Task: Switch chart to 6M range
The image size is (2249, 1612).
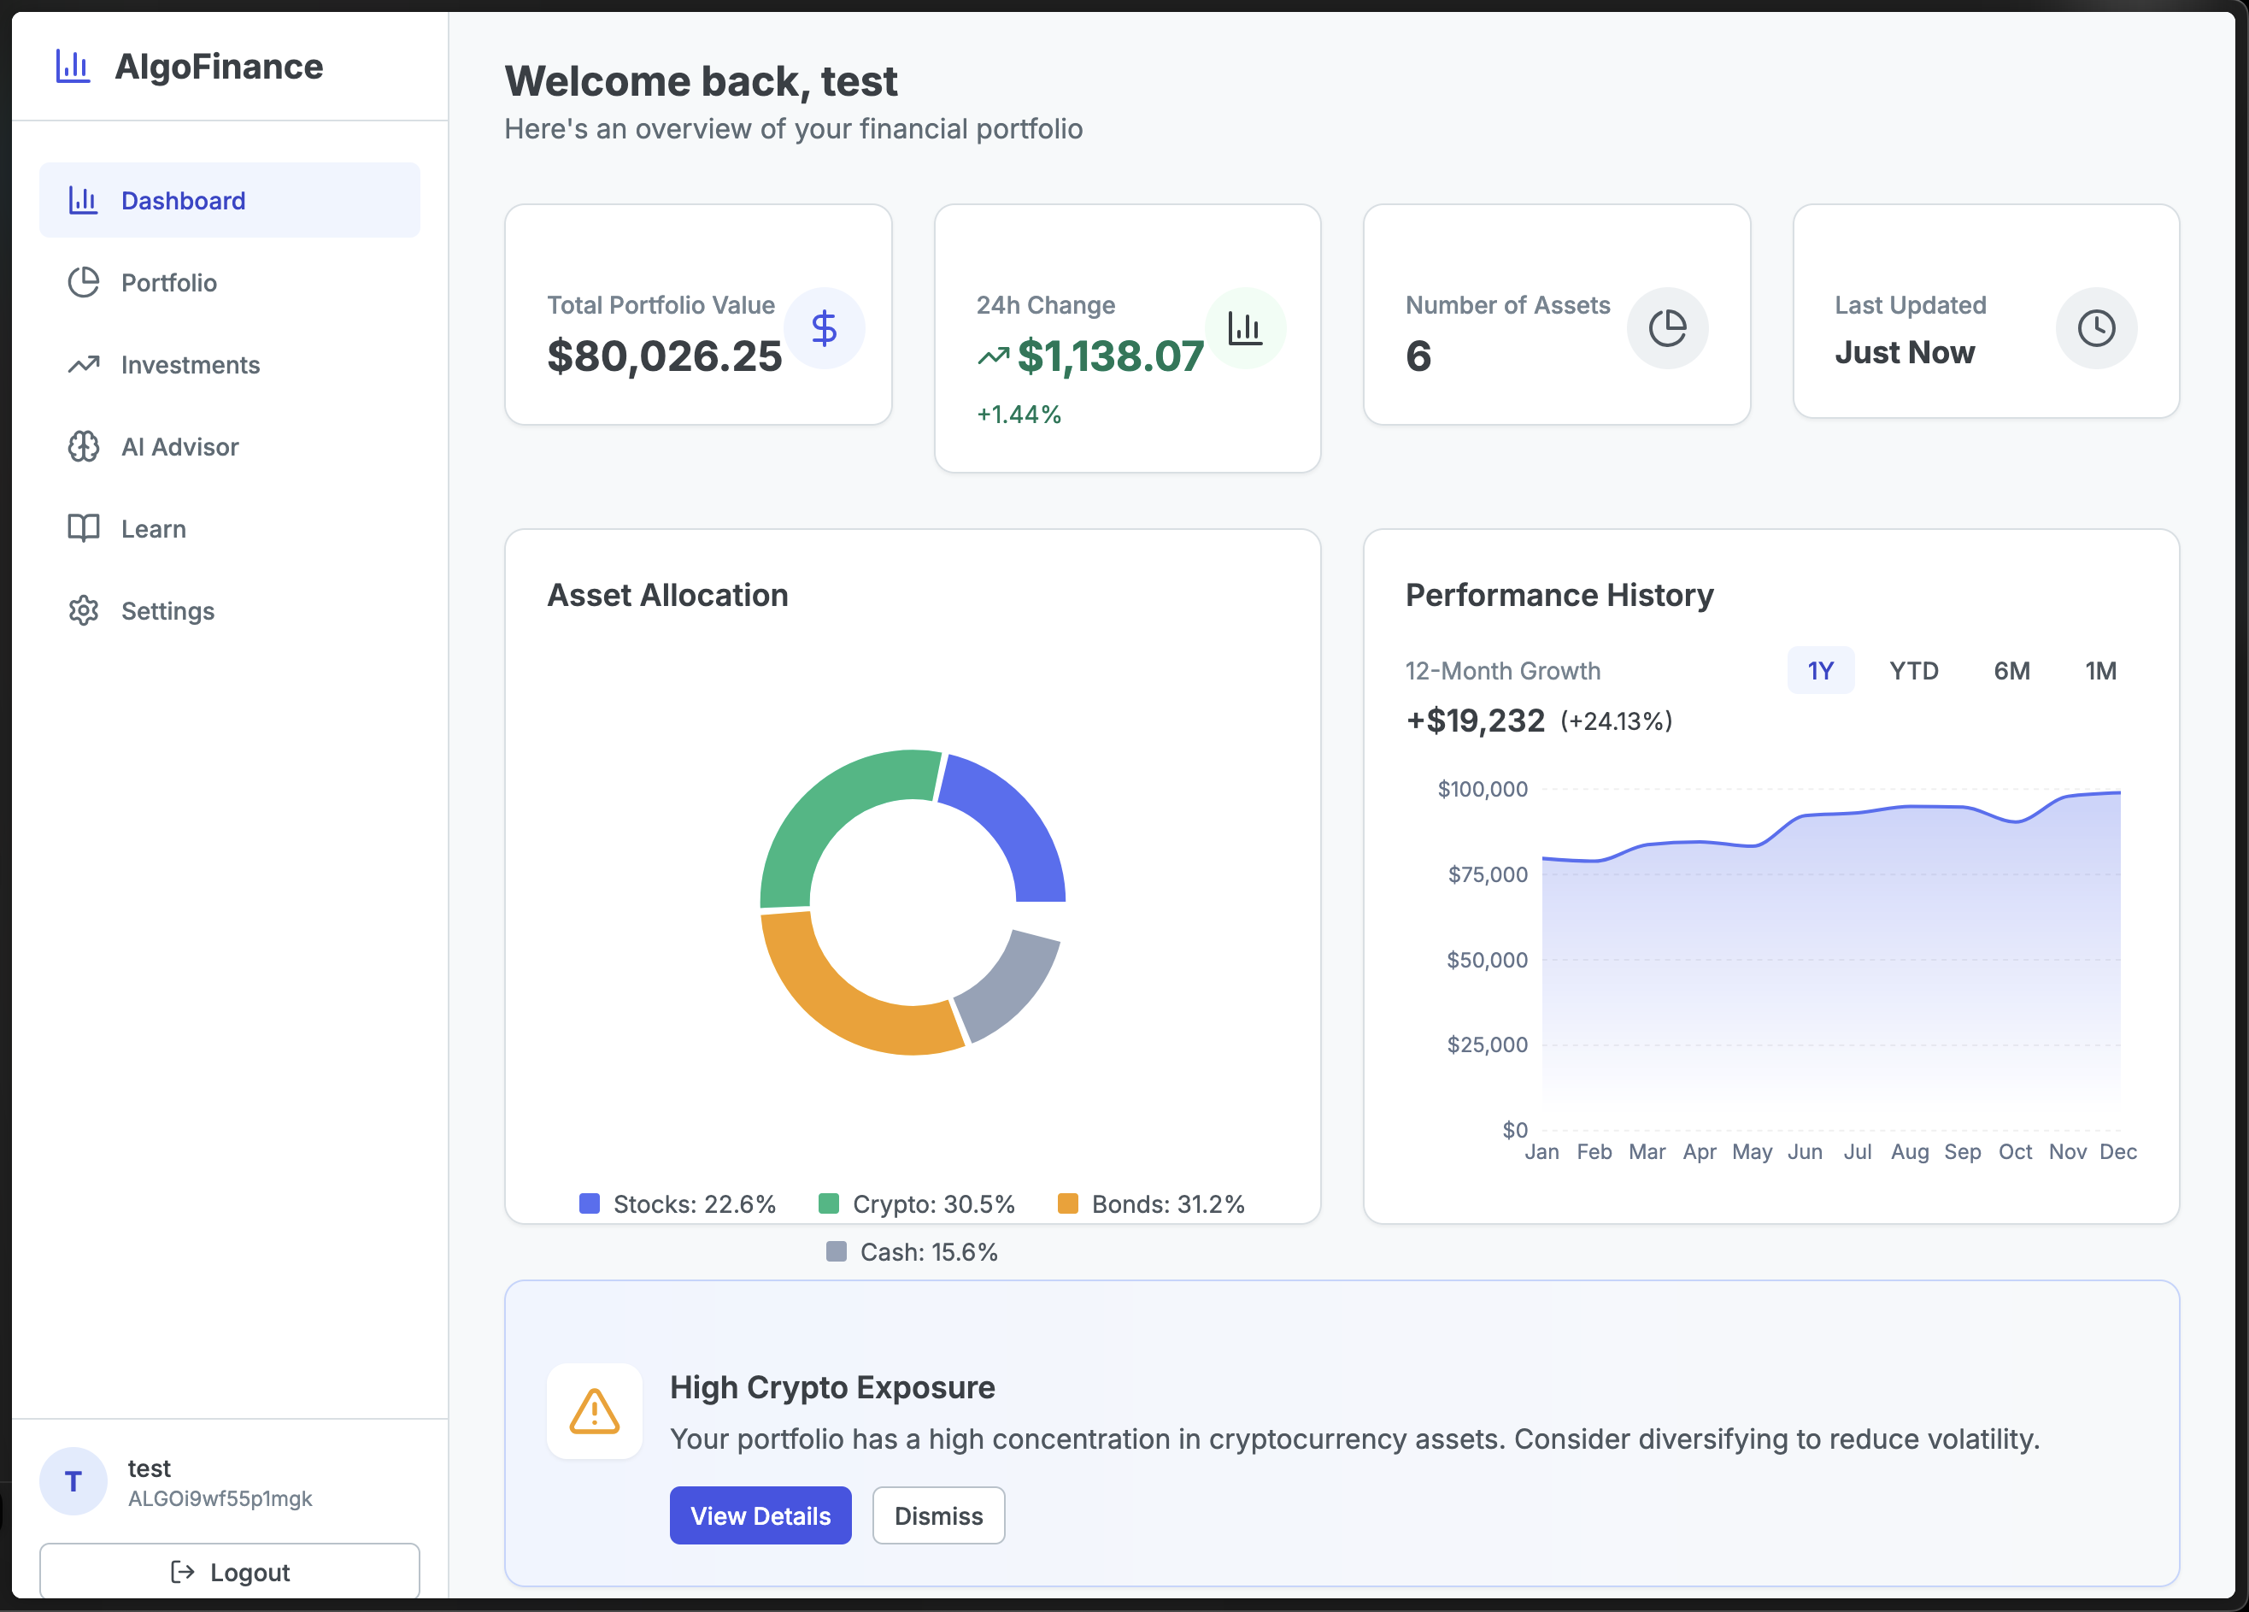Action: (x=2011, y=671)
